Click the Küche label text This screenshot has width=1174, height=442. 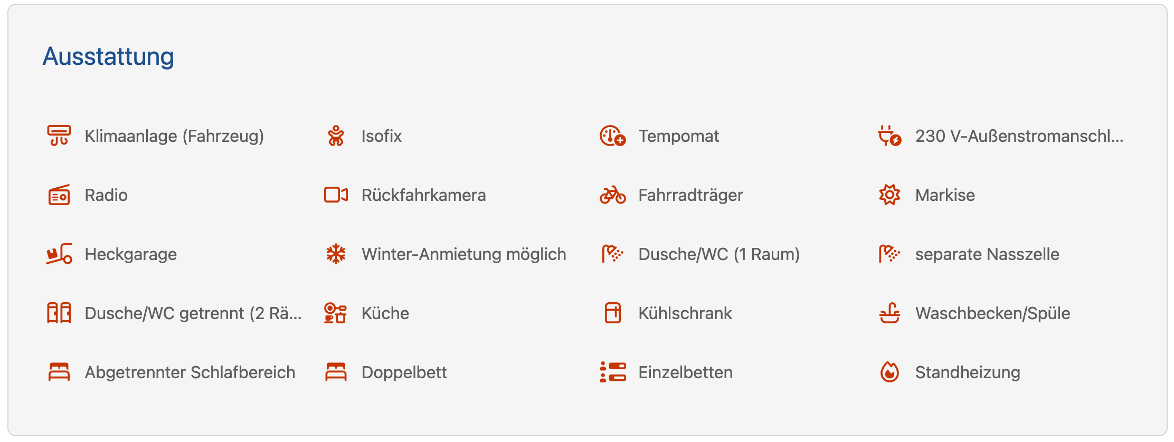tap(385, 313)
